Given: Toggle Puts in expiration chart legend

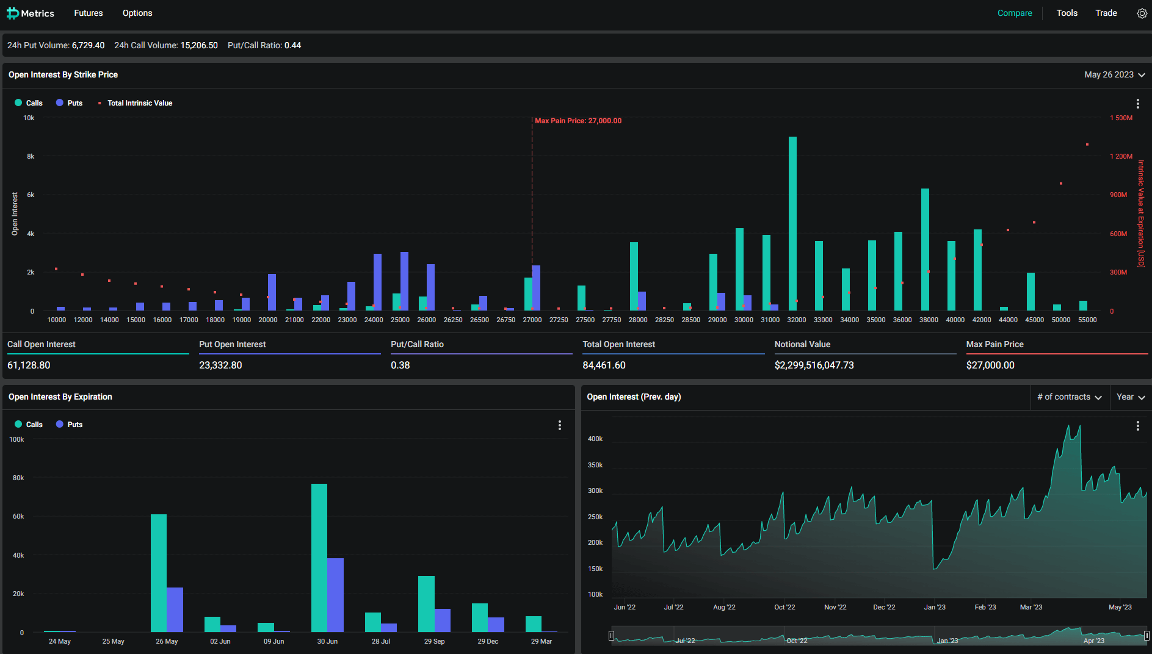Looking at the screenshot, I should tap(69, 425).
